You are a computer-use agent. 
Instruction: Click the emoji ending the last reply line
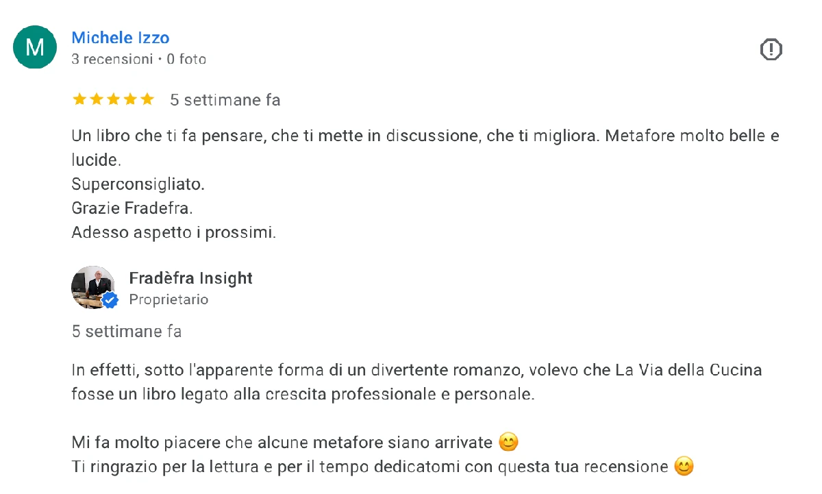click(684, 466)
